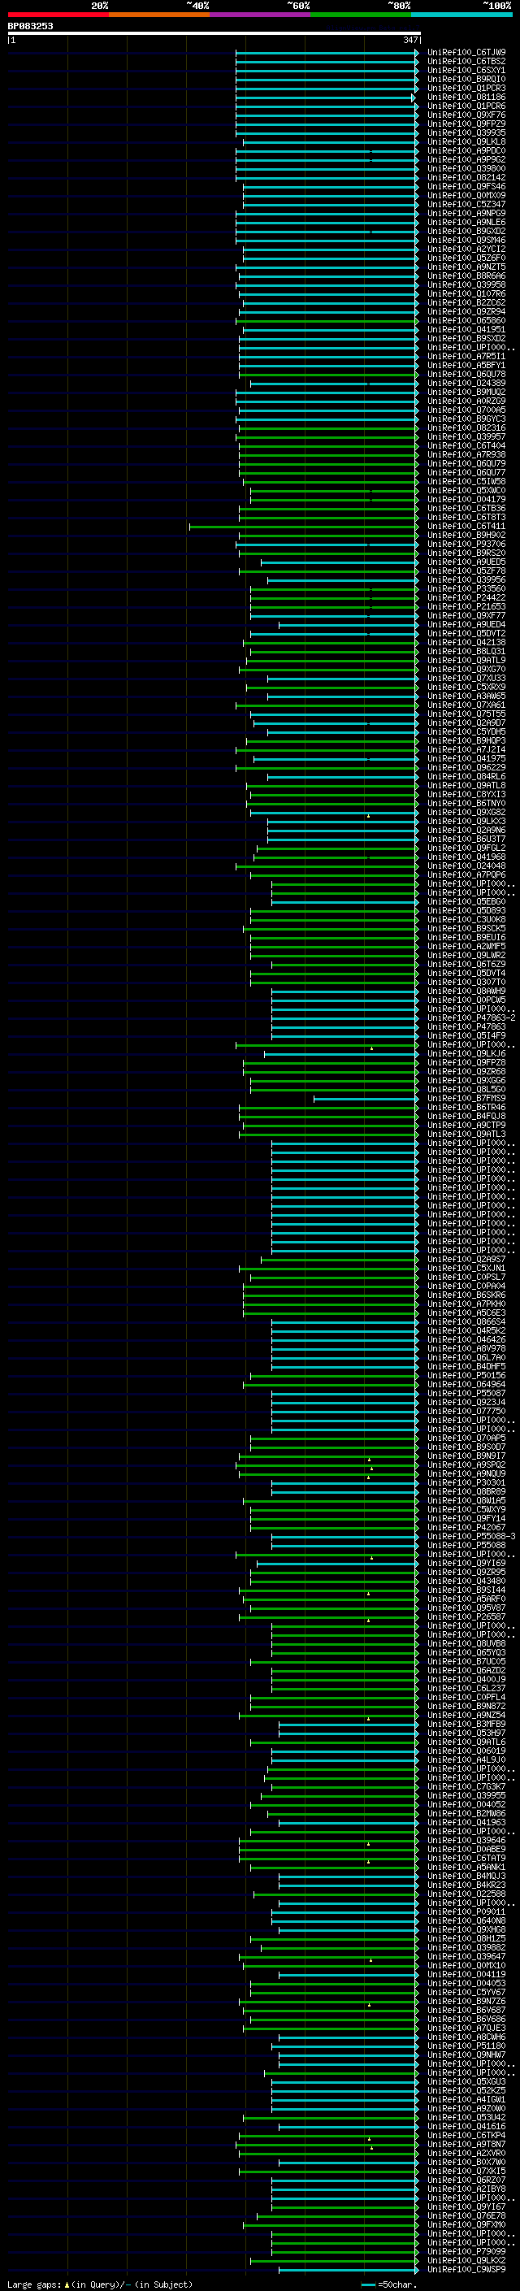Select label UniRef100_P24422

coord(466,597)
